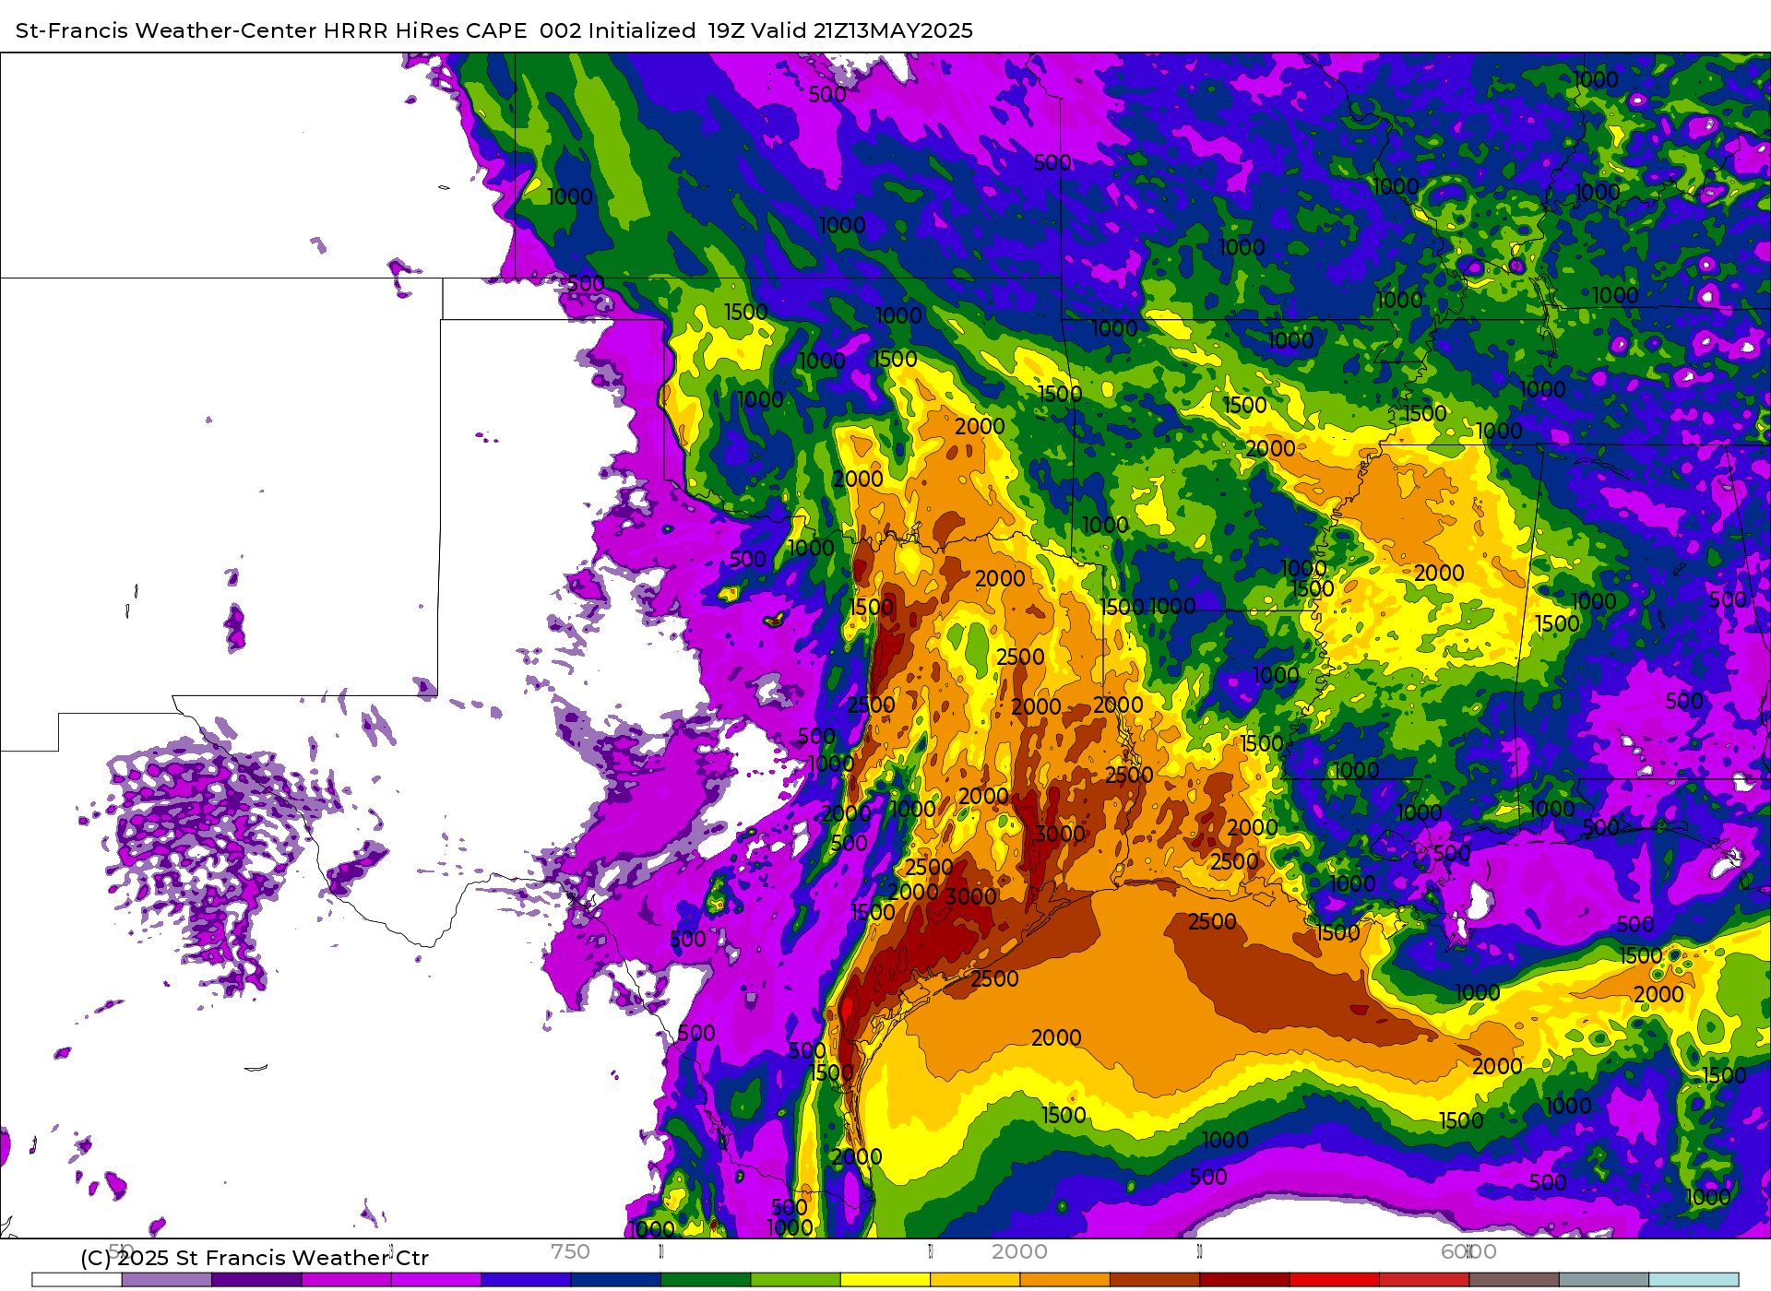This screenshot has height=1291, width=1771.
Task: Click the '(C) 2025 St Francis Weather Ctr' copyright
Action: (255, 1258)
